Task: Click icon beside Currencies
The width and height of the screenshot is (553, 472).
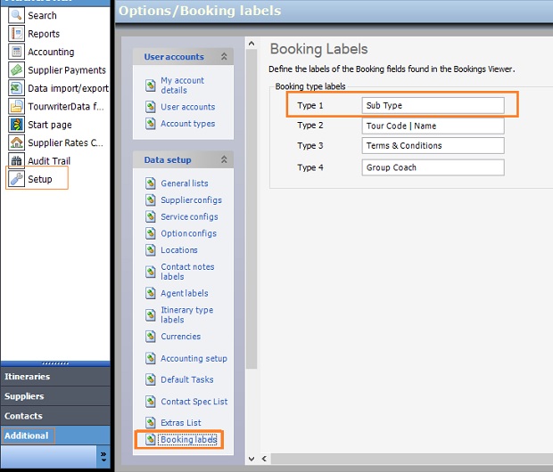Action: point(151,337)
